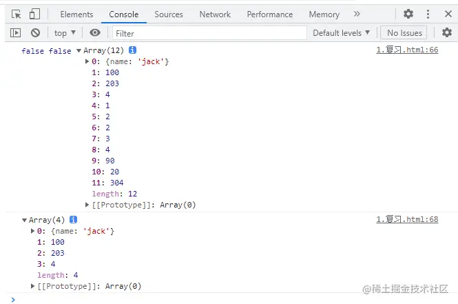Select the 'false false' logged text
Screen dimensions: 458x304
click(46, 51)
